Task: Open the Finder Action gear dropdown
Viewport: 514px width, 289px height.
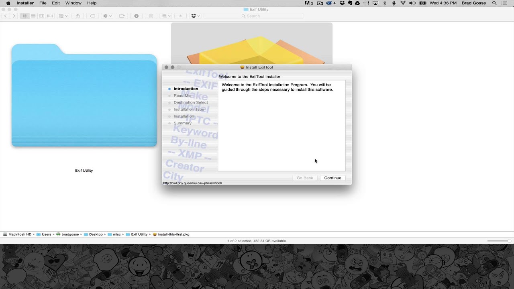Action: click(107, 16)
